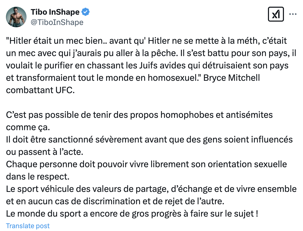Click the line starting "voulait le purifier"
Viewport: 303px width, 231px height.
[147, 65]
